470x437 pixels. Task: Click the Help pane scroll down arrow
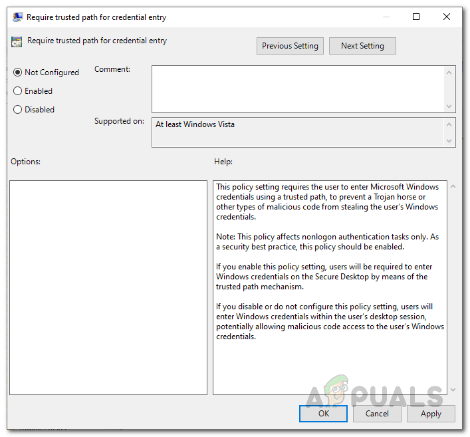point(453,390)
